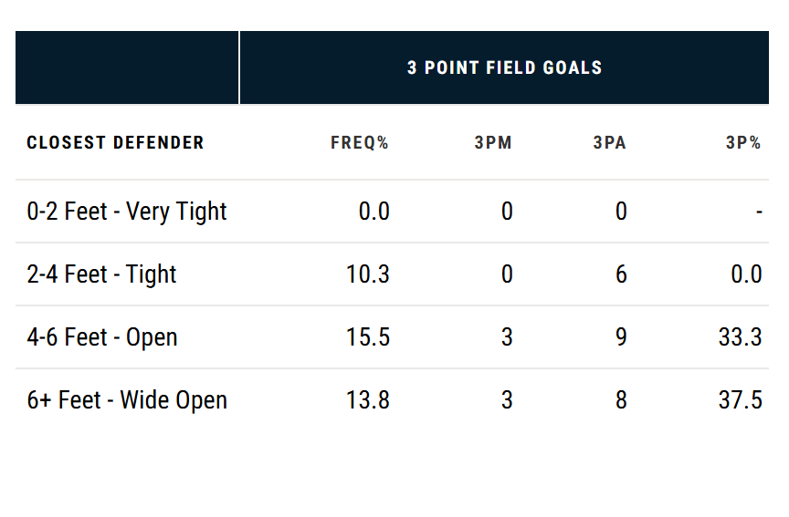The height and width of the screenshot is (517, 789).
Task: Click the 3PA value 9 in Open row
Action: click(621, 337)
